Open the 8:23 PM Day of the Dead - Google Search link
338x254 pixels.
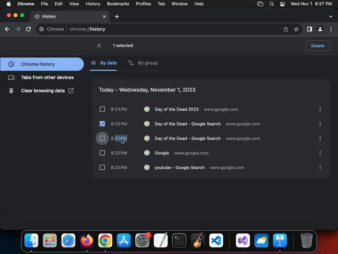[x=187, y=124]
